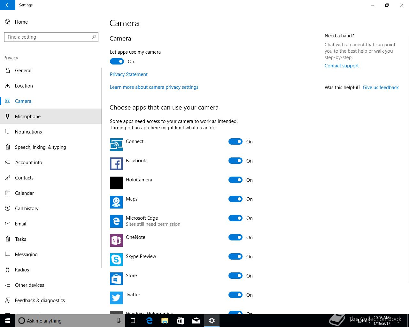Open the Store from the taskbar

click(181, 321)
